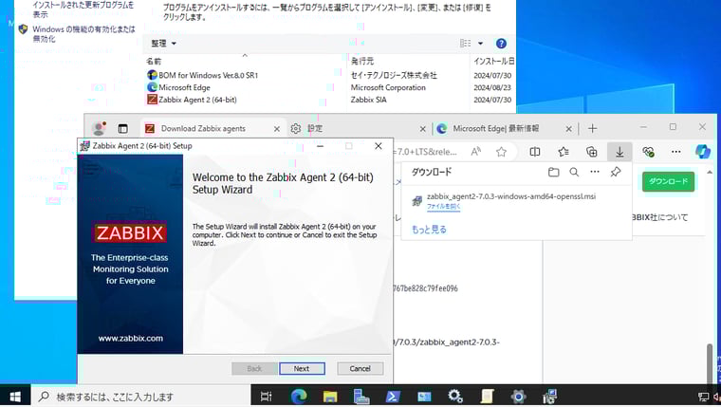This screenshot has width=721, height=407.
Task: Click Next in the Zabbix Setup Wizard
Action: coord(302,368)
